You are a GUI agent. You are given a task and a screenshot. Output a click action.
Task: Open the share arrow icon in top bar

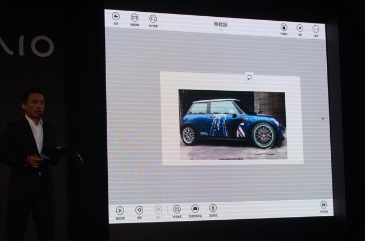(300, 28)
